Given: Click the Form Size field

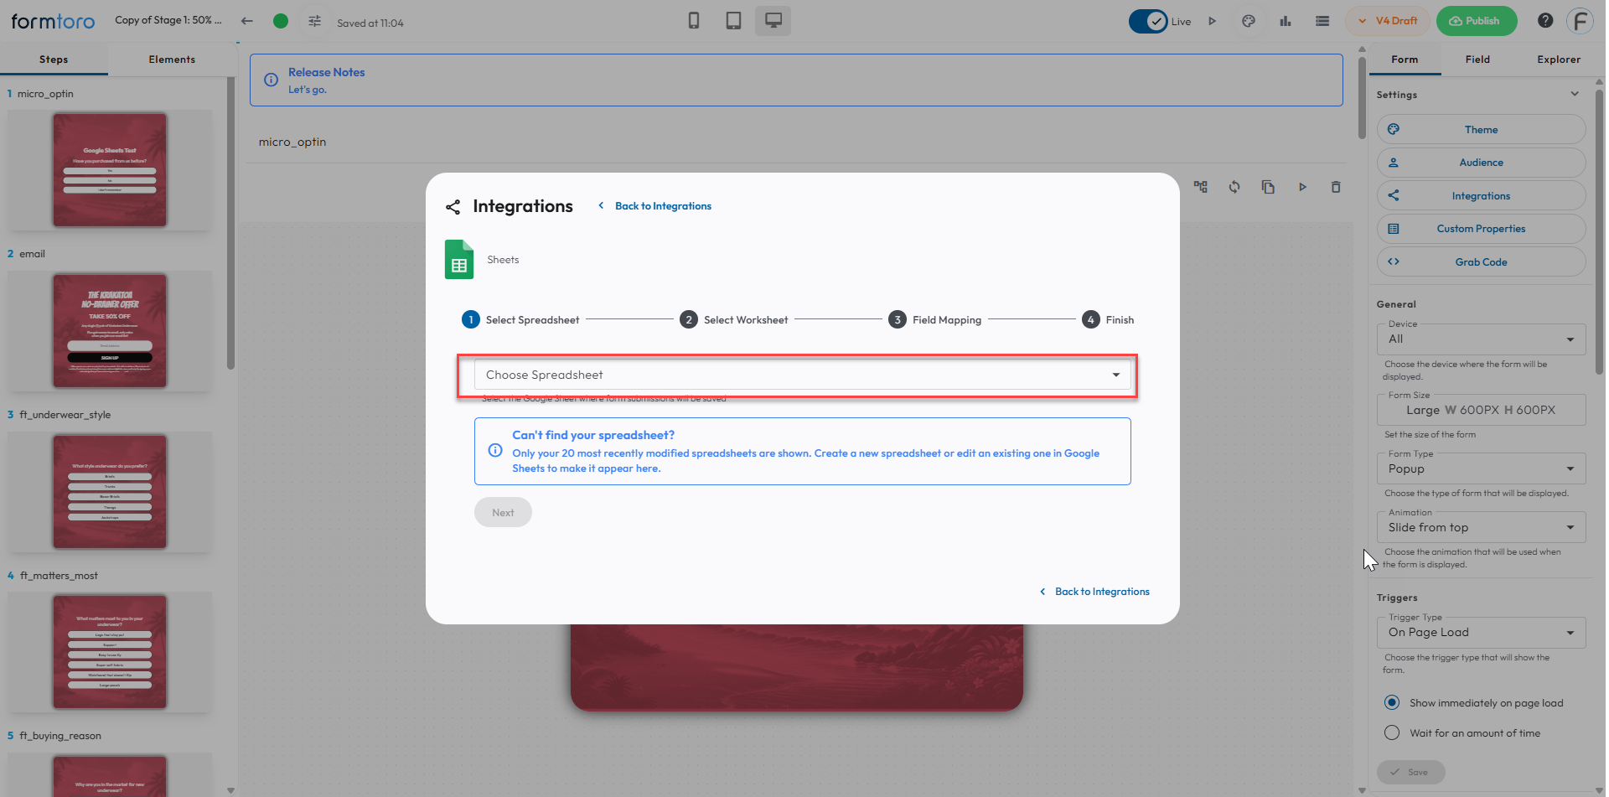Looking at the screenshot, I should 1481,410.
